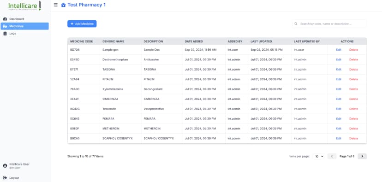The width and height of the screenshot is (382, 182).
Task: Click the Test Pharmacy 1 title
Action: tap(86, 5)
